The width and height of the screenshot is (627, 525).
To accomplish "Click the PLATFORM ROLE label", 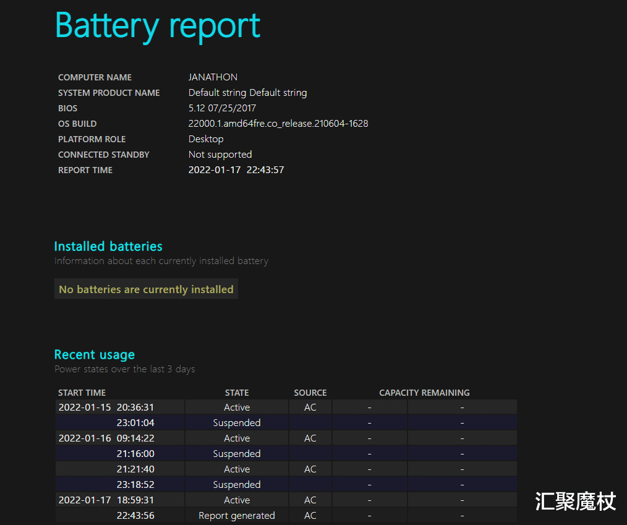I will [x=92, y=139].
